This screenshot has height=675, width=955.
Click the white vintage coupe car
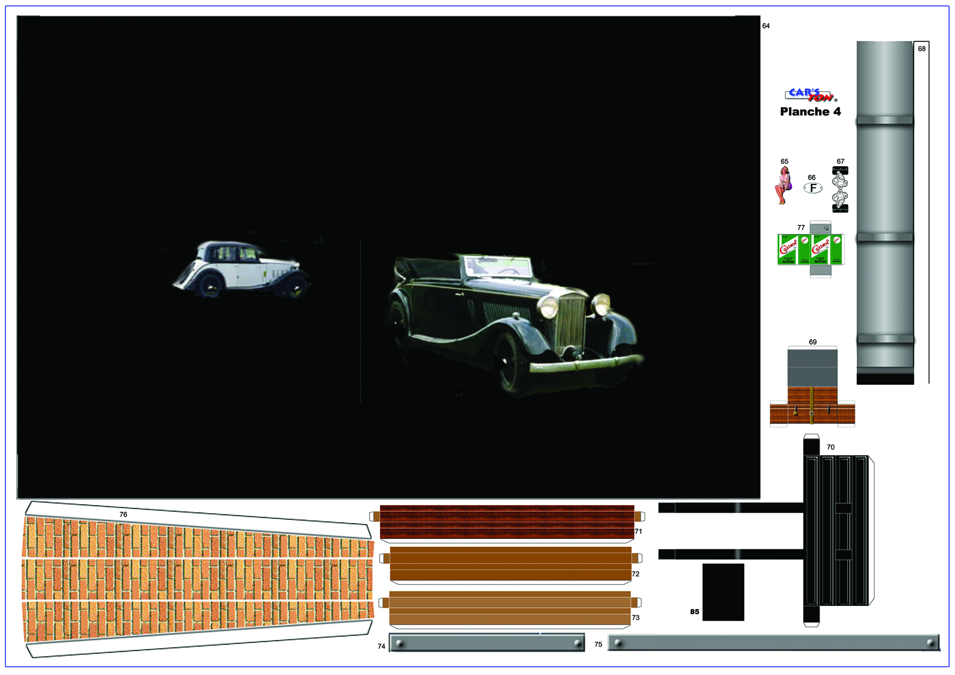[x=242, y=269]
